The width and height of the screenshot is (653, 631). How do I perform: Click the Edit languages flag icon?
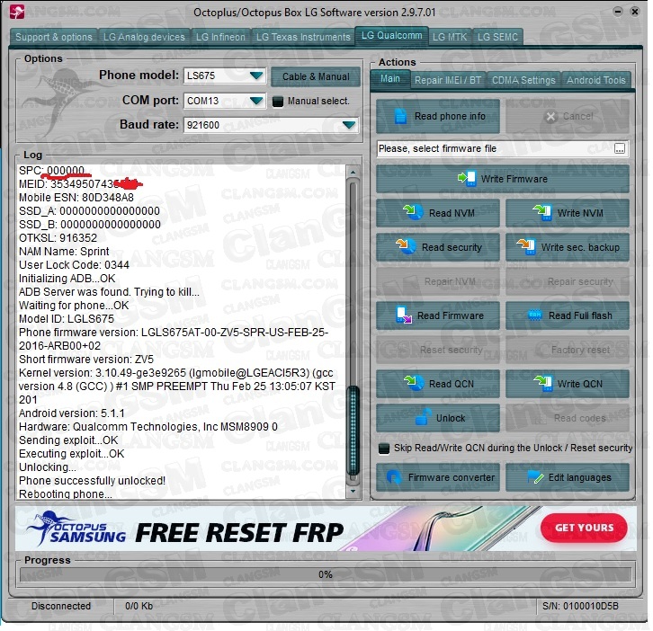[535, 477]
